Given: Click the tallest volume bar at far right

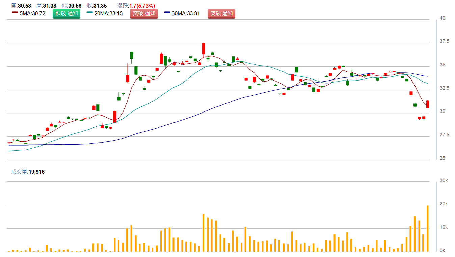Looking at the screenshot, I should pos(428,228).
